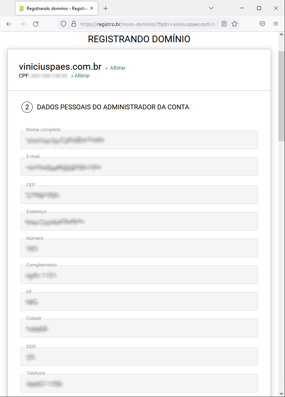Click the CEP input field

click(x=139, y=195)
